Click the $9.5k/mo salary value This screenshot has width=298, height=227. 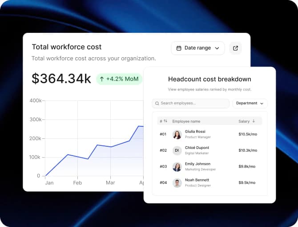[x=247, y=183]
